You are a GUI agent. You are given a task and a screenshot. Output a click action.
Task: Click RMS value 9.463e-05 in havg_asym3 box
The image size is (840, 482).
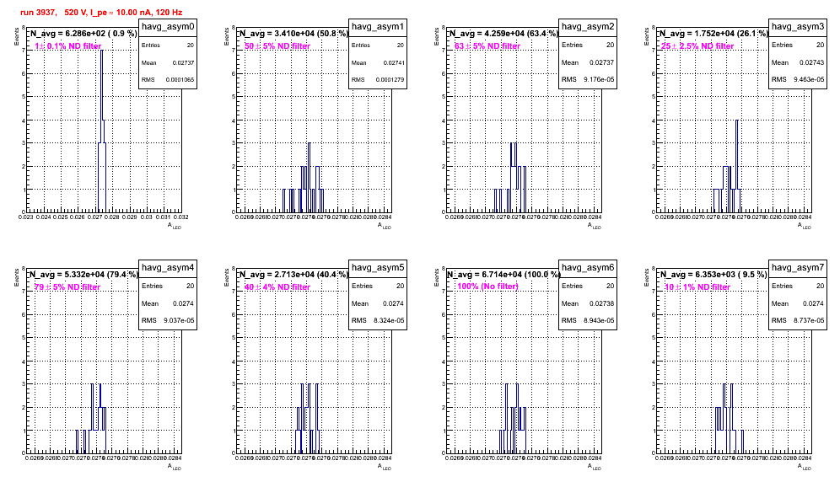[809, 80]
